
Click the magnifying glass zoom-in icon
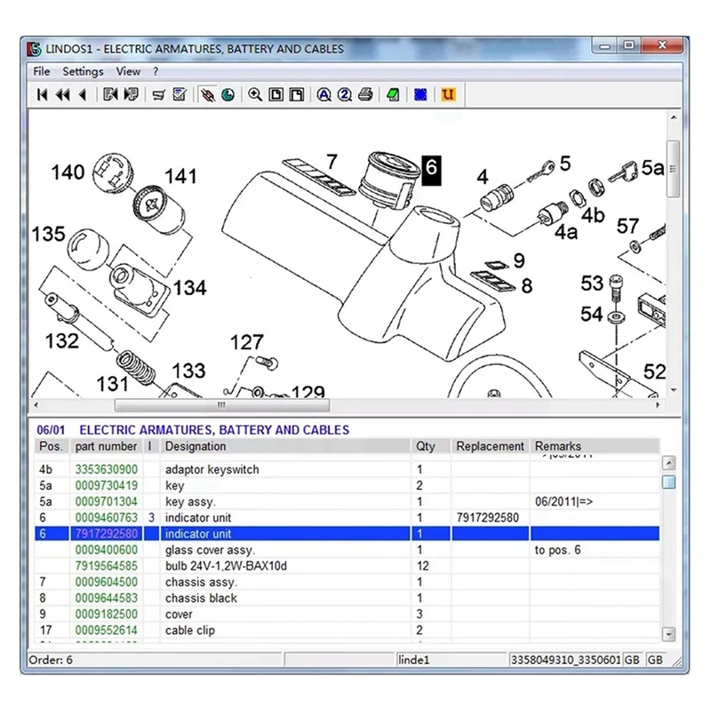(255, 95)
